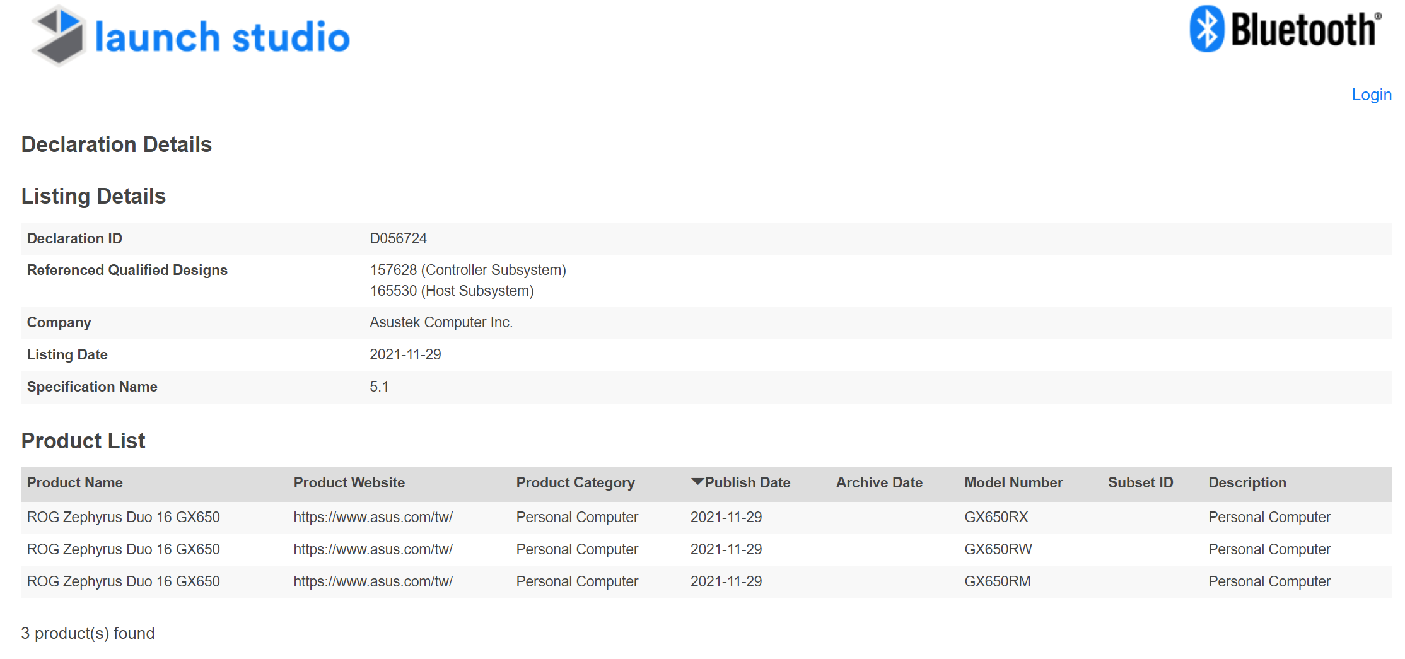Sort by the Description column
Viewport: 1405px width, 659px height.
[x=1247, y=482]
